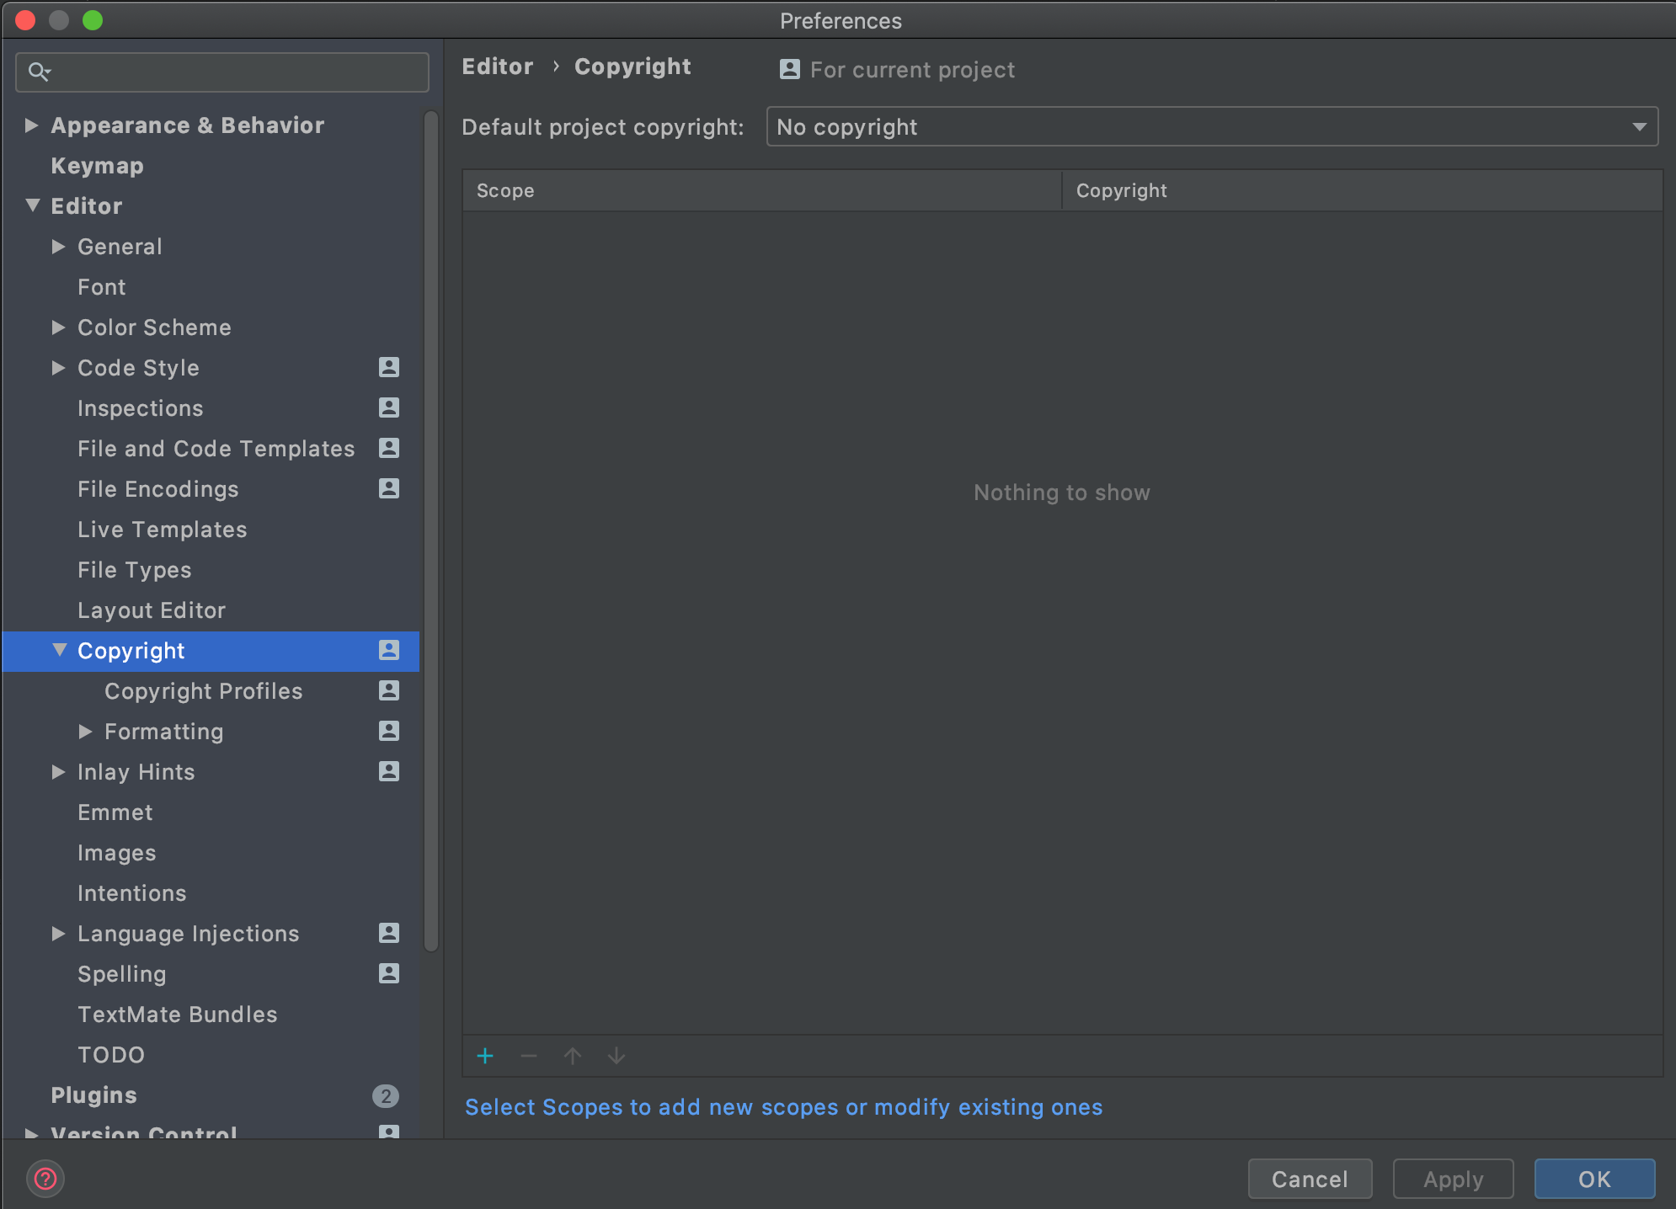Collapse the Editor tree section
Image resolution: width=1676 pixels, height=1209 pixels.
pyautogui.click(x=33, y=205)
